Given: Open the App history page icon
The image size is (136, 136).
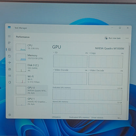Looking at the screenshot, I should (x=9, y=56).
